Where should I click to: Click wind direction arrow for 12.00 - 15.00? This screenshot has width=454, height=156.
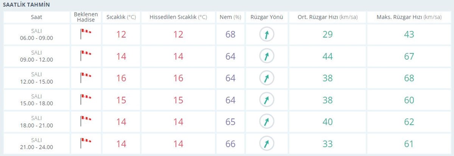[267, 78]
